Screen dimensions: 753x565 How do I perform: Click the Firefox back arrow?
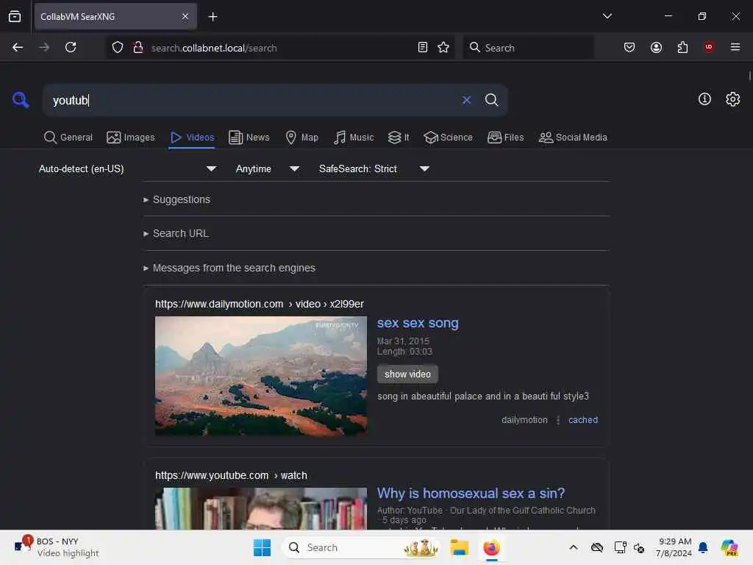tap(18, 47)
